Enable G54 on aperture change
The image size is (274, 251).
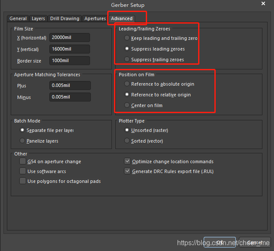[x=23, y=161]
